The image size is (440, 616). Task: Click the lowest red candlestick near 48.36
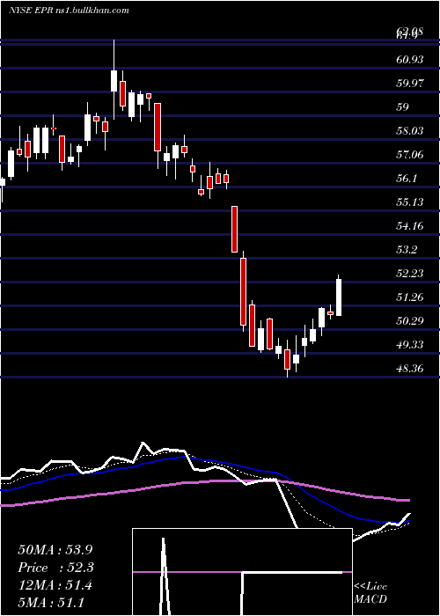point(288,359)
